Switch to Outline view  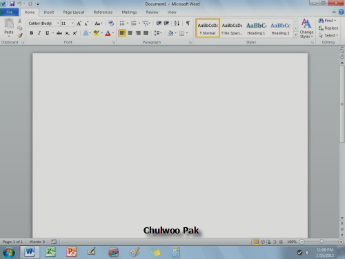pyautogui.click(x=275, y=242)
